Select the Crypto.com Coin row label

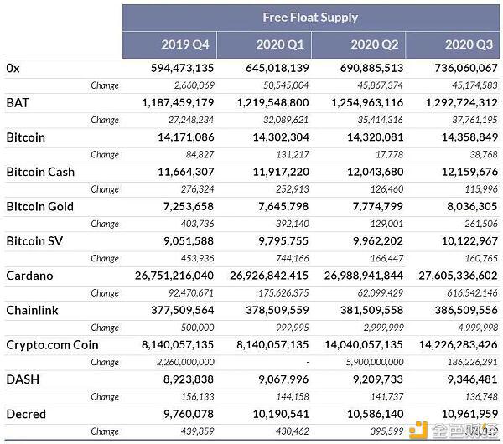coord(52,345)
